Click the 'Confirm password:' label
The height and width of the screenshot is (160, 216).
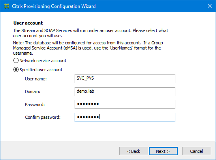click(x=43, y=117)
